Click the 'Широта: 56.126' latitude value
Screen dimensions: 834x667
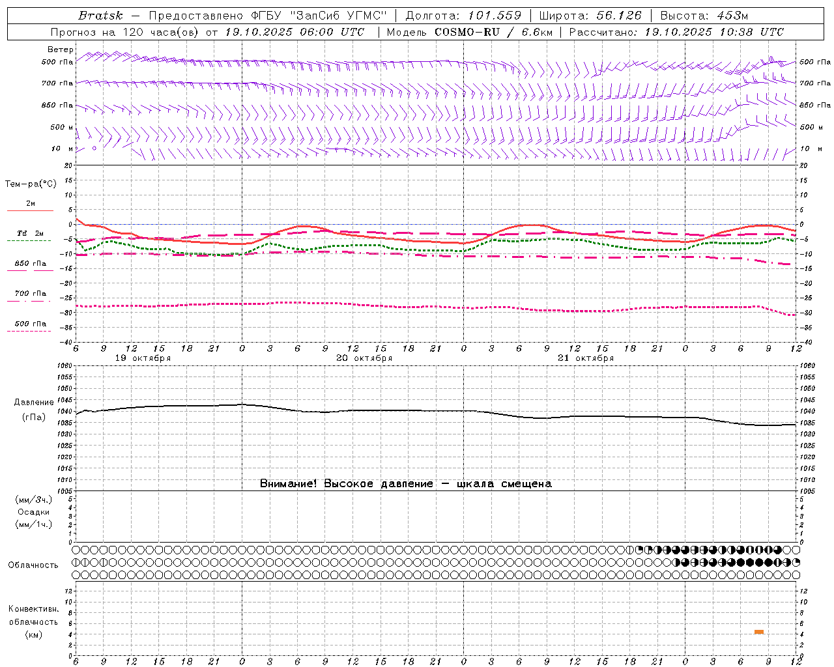[x=590, y=16]
